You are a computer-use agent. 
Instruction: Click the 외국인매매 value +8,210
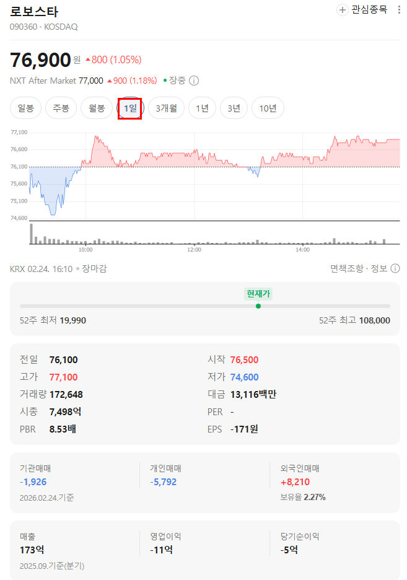(x=295, y=482)
